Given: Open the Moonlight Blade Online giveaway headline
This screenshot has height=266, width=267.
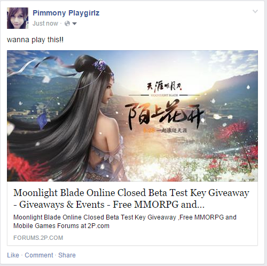Looking at the screenshot, I should [x=131, y=199].
